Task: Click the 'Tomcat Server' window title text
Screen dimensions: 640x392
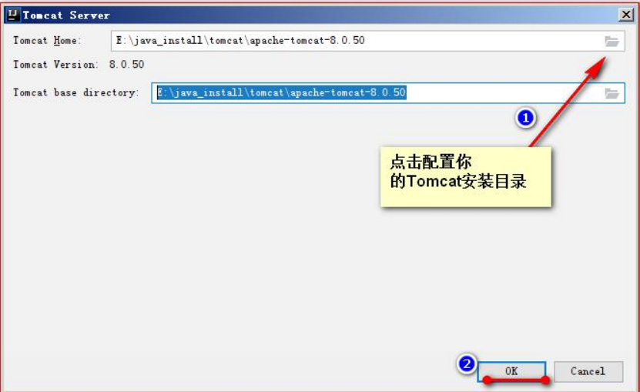Action: tap(66, 15)
